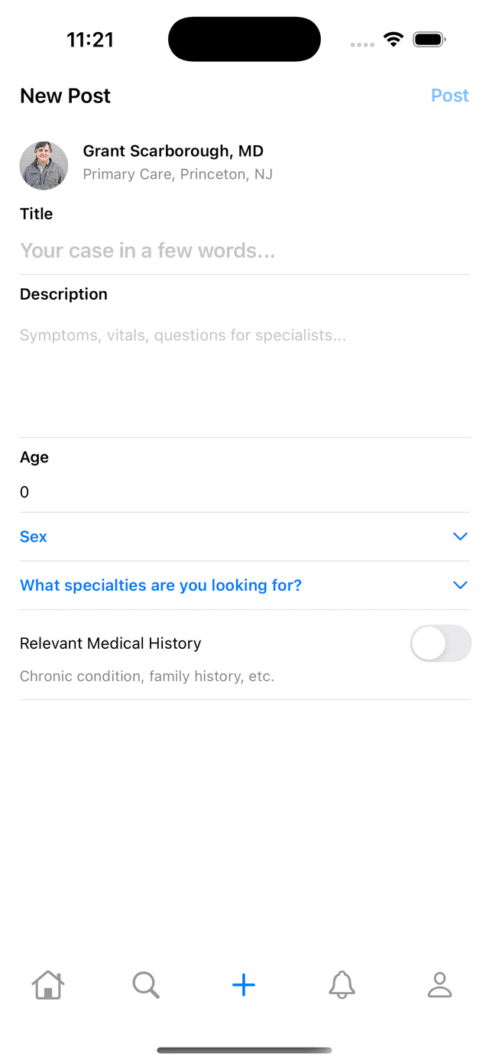Tap the Grant Scarborough, MD name

pyautogui.click(x=173, y=151)
